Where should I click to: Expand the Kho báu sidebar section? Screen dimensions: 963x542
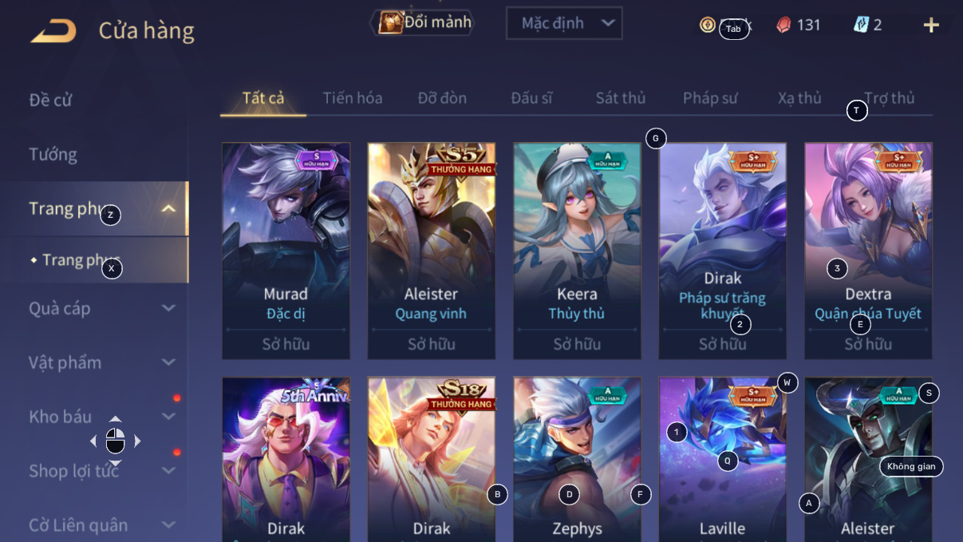(168, 417)
